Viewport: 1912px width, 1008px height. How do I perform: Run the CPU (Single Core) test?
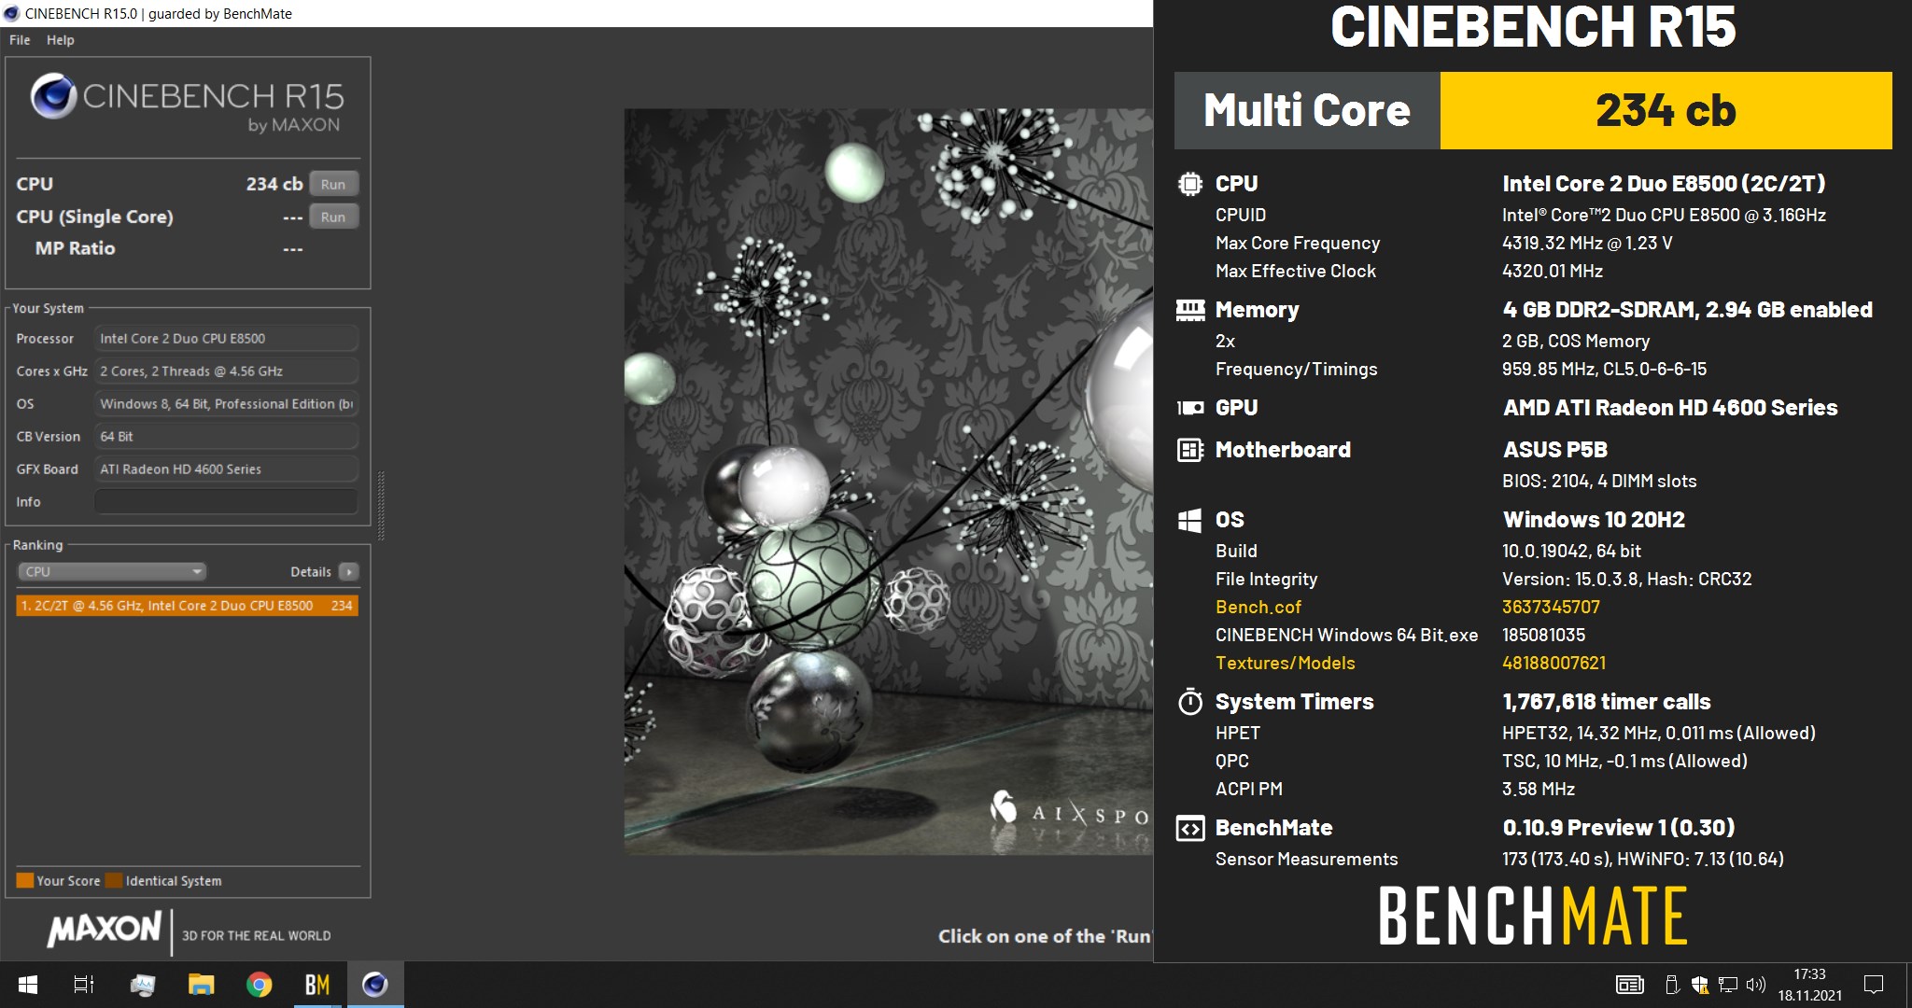[x=333, y=217]
